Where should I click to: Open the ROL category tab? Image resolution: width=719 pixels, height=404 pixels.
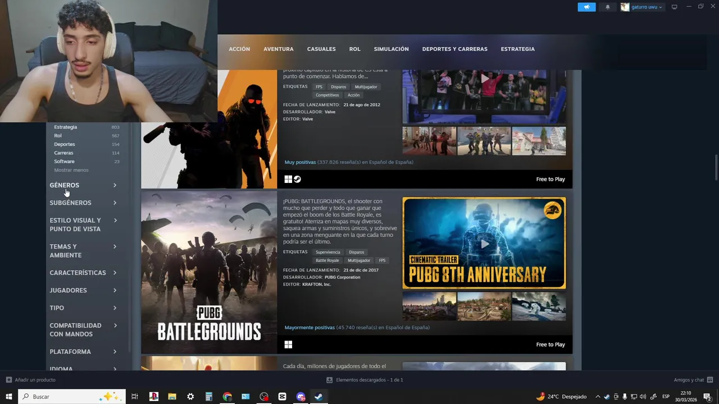(x=354, y=49)
